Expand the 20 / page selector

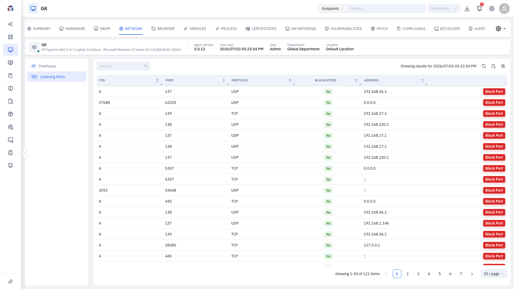(x=494, y=274)
